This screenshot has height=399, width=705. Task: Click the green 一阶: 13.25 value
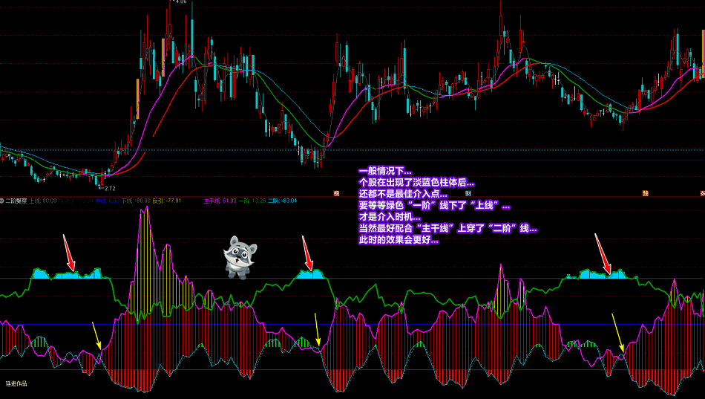pos(252,201)
